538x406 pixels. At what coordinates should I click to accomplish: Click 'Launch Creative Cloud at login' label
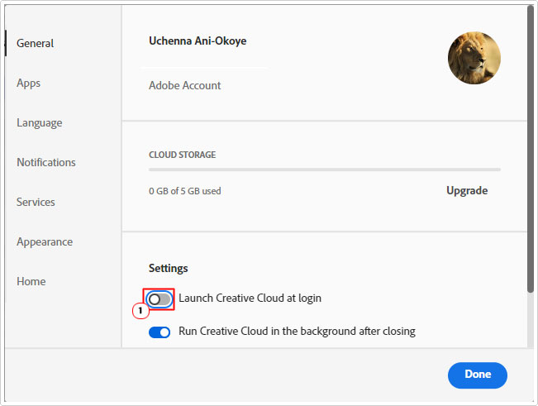[250, 298]
